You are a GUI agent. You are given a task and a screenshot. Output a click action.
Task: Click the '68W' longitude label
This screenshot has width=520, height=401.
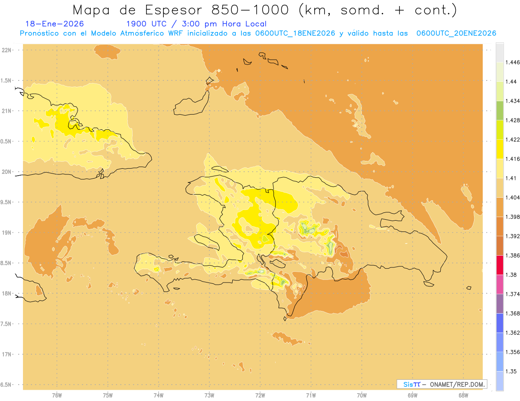point(463,395)
